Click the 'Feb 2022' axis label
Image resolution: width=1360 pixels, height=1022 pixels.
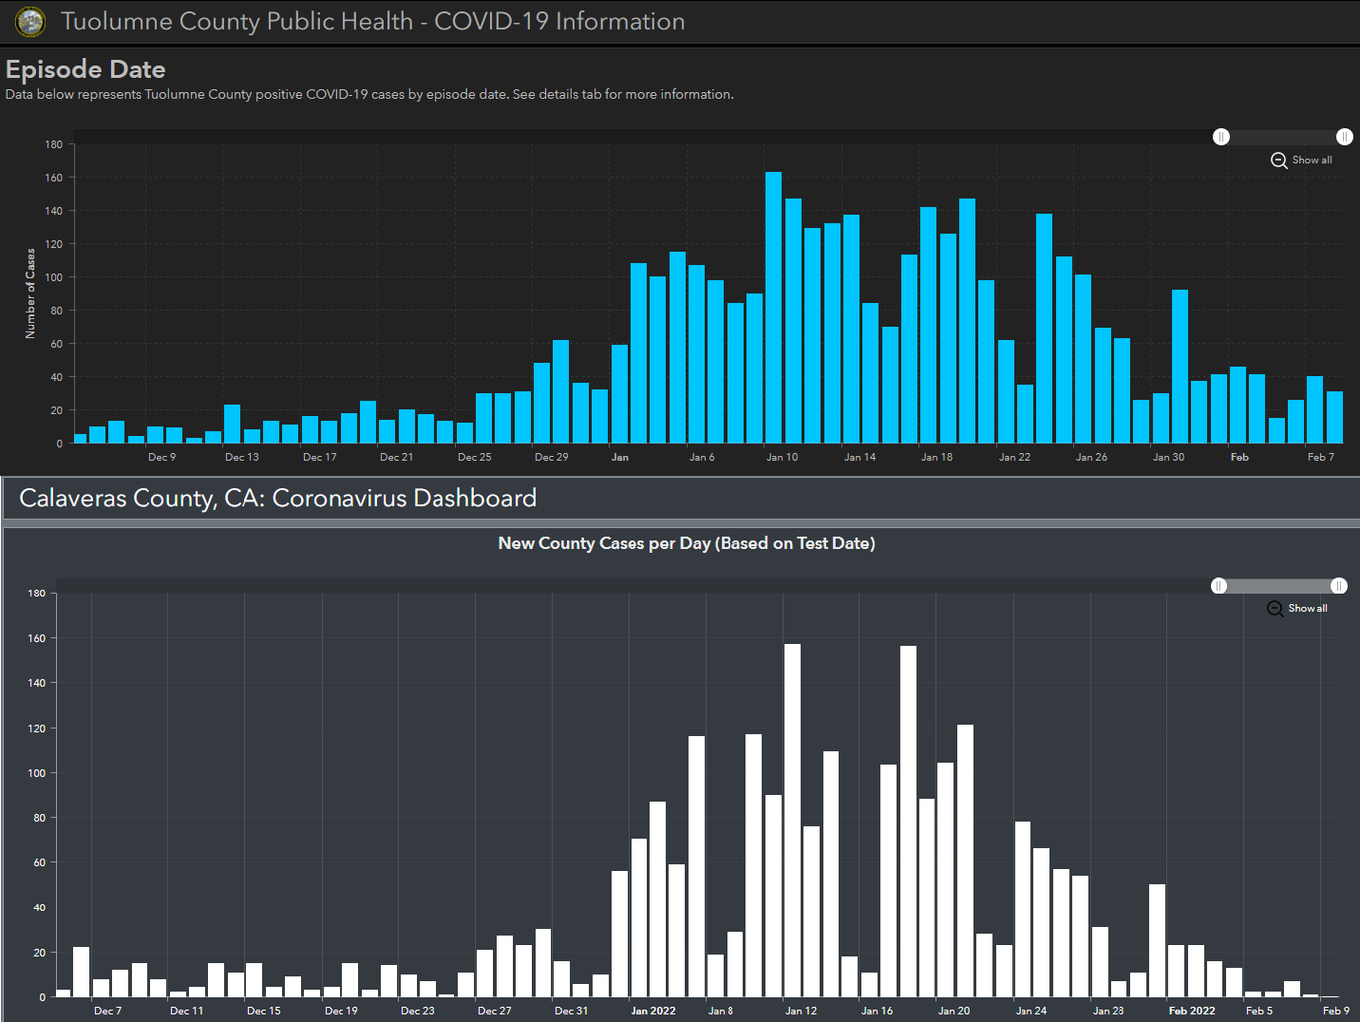click(1191, 1011)
